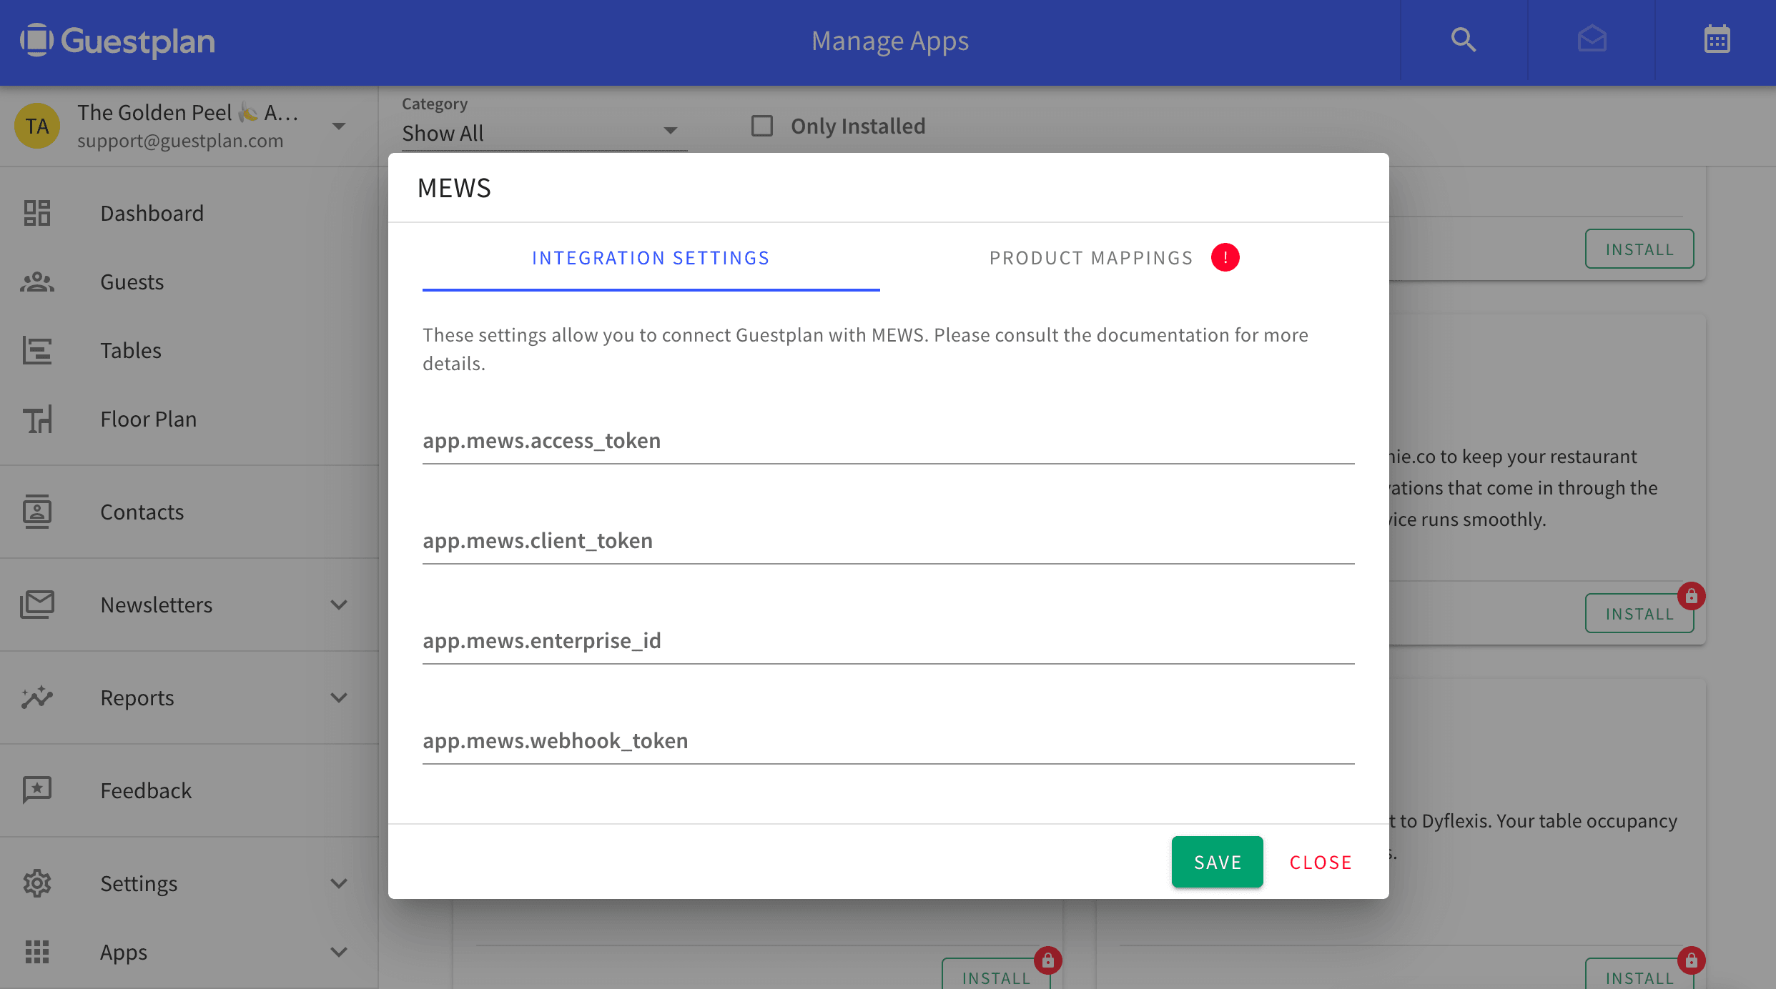Click the TA account avatar
This screenshot has height=989, width=1776.
click(37, 126)
